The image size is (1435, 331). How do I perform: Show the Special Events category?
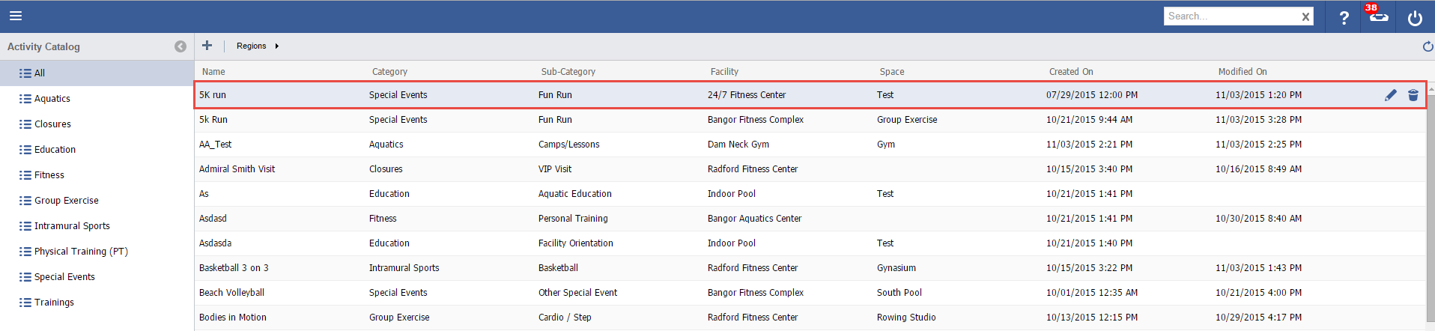64,277
